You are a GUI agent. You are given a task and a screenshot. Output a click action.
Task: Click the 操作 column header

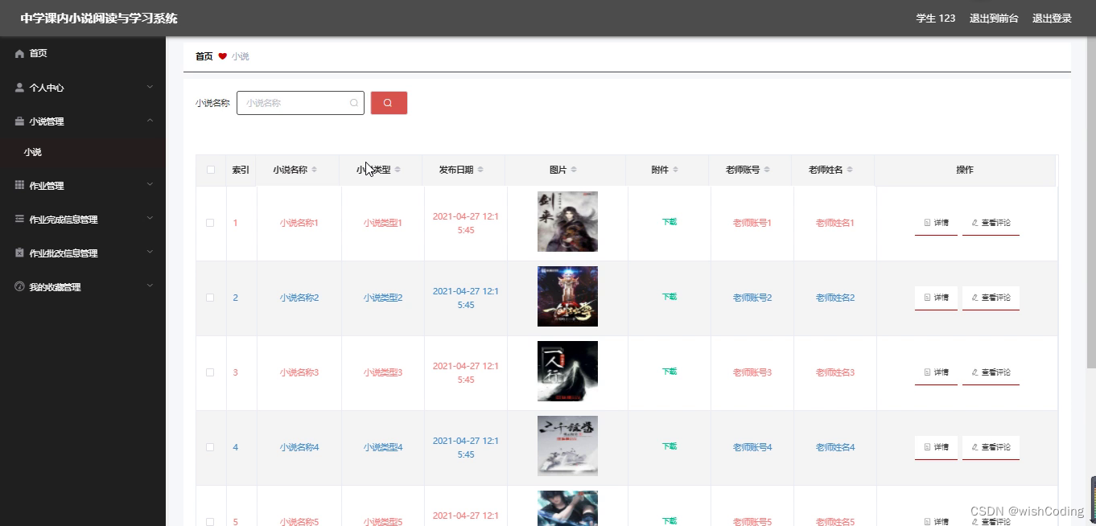click(x=965, y=170)
